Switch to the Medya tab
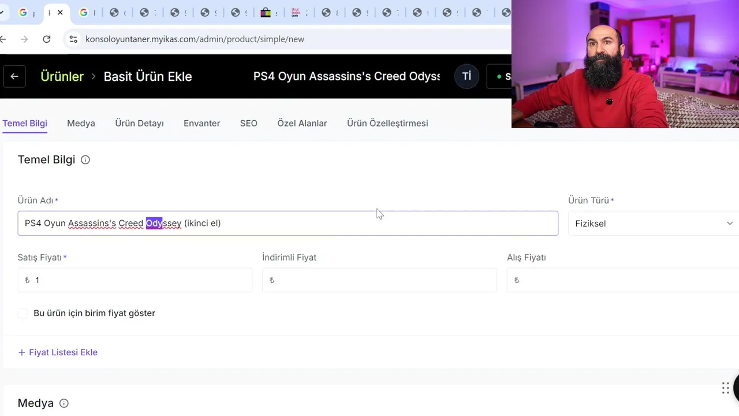 click(81, 123)
